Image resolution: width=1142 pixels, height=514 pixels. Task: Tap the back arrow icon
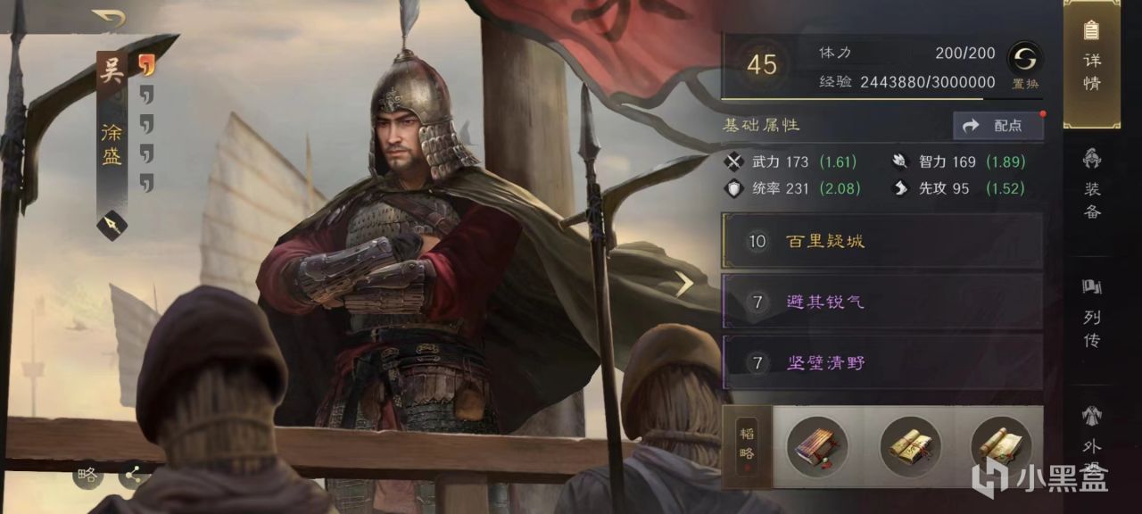point(109,19)
